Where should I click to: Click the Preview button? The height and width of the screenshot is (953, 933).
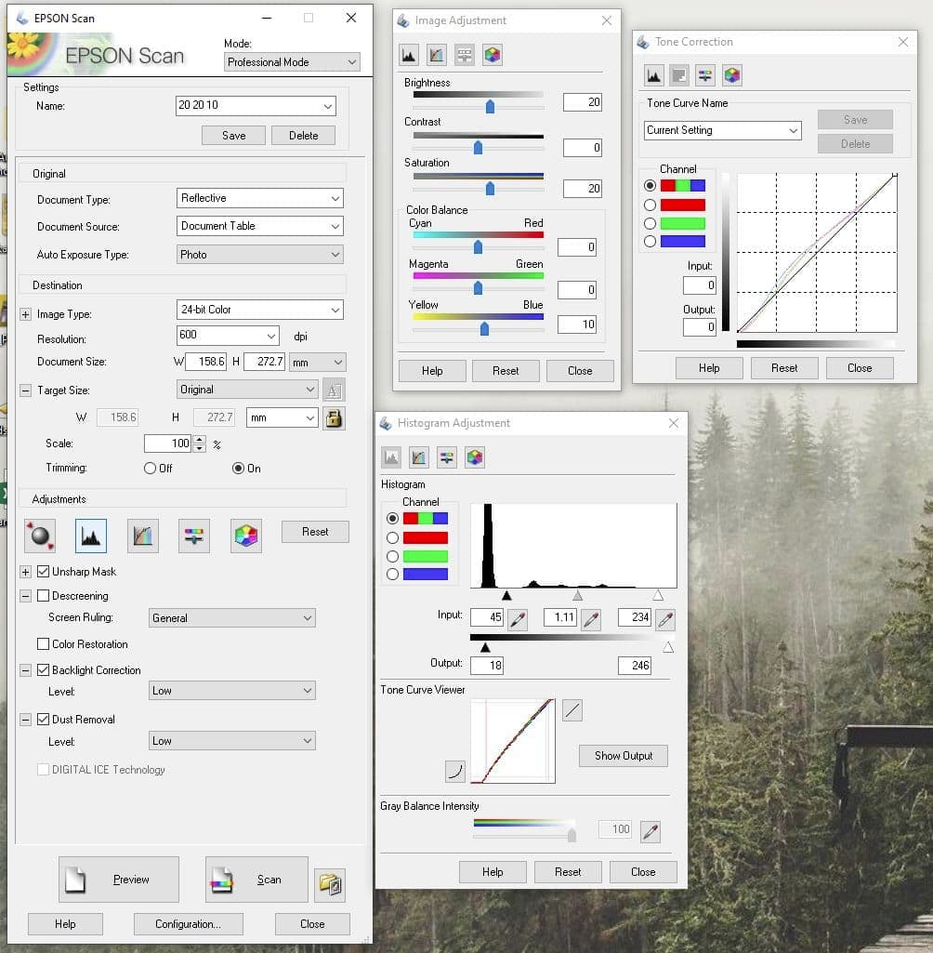[x=118, y=880]
